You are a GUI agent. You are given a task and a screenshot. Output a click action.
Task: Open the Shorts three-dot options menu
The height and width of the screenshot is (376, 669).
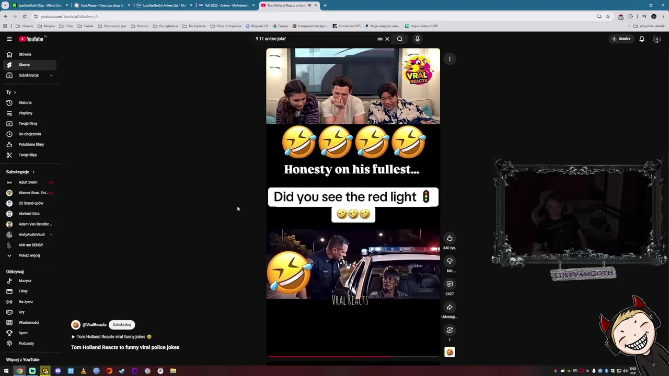(x=449, y=58)
